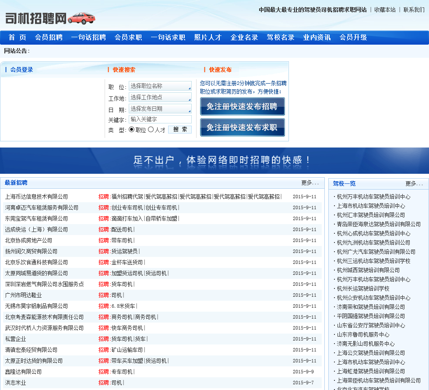
Task: Open 北京协成房地产公司 listing
Action: coord(28,240)
